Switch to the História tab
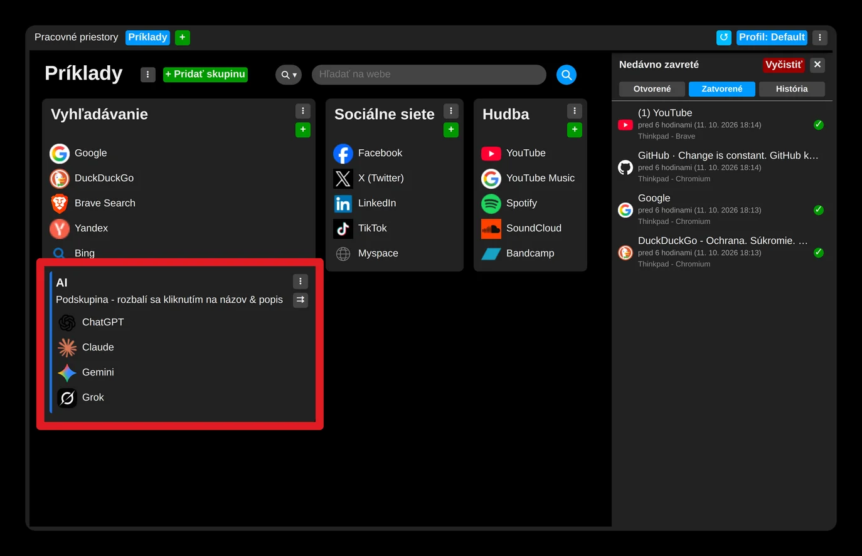862x556 pixels. pos(792,89)
